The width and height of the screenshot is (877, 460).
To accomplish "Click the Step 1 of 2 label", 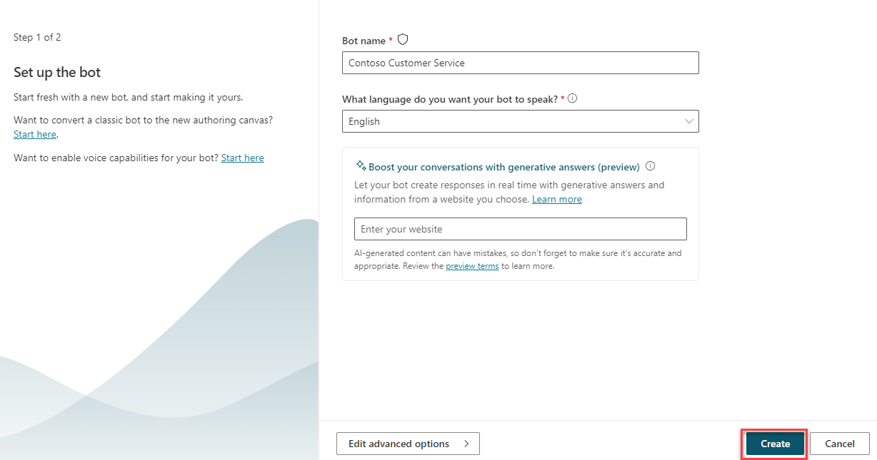I will 37,37.
